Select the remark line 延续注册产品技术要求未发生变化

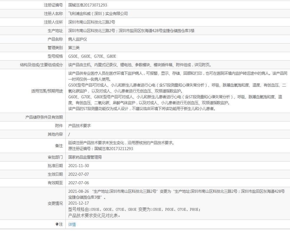pyautogui.click(x=121, y=143)
